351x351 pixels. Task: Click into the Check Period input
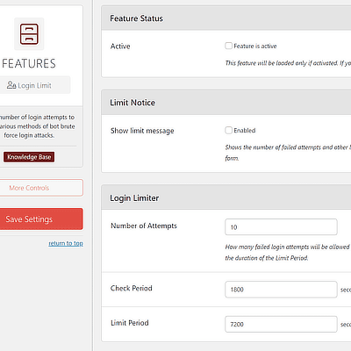pyautogui.click(x=281, y=290)
